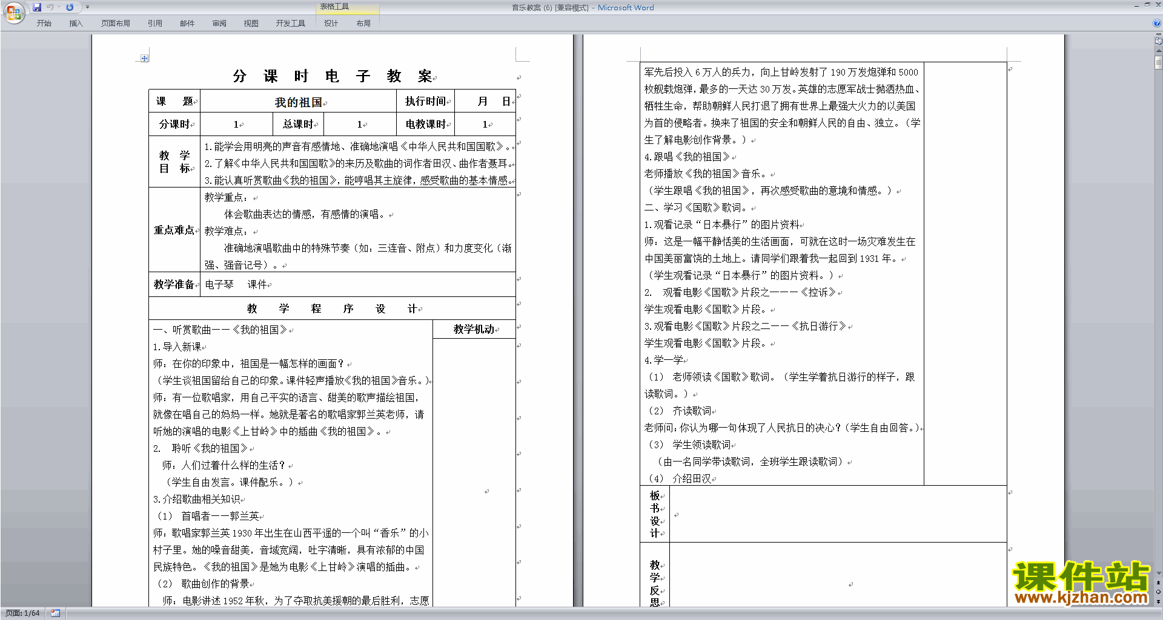The image size is (1163, 620).
Task: Open the Office button menu
Action: tap(13, 12)
